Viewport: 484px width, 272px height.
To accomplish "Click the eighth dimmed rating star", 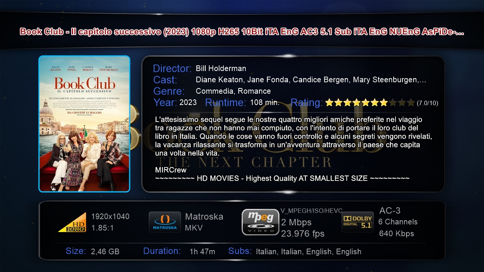I will pos(392,102).
